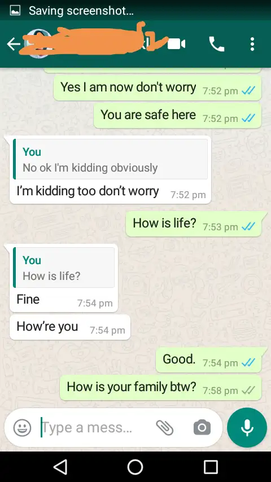Tap Android recent apps square button
Image resolution: width=271 pixels, height=482 pixels.
[211, 467]
